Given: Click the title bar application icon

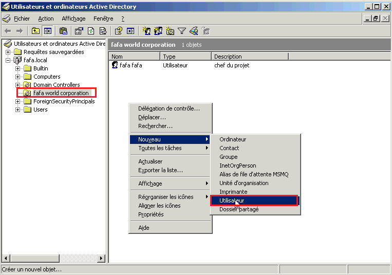Looking at the screenshot, I should [6, 7].
